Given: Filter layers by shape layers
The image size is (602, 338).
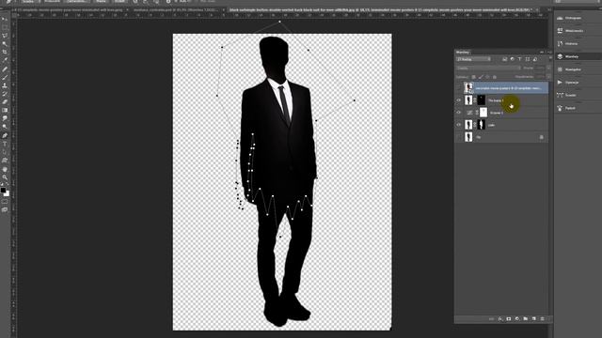Looking at the screenshot, I should coord(528,59).
